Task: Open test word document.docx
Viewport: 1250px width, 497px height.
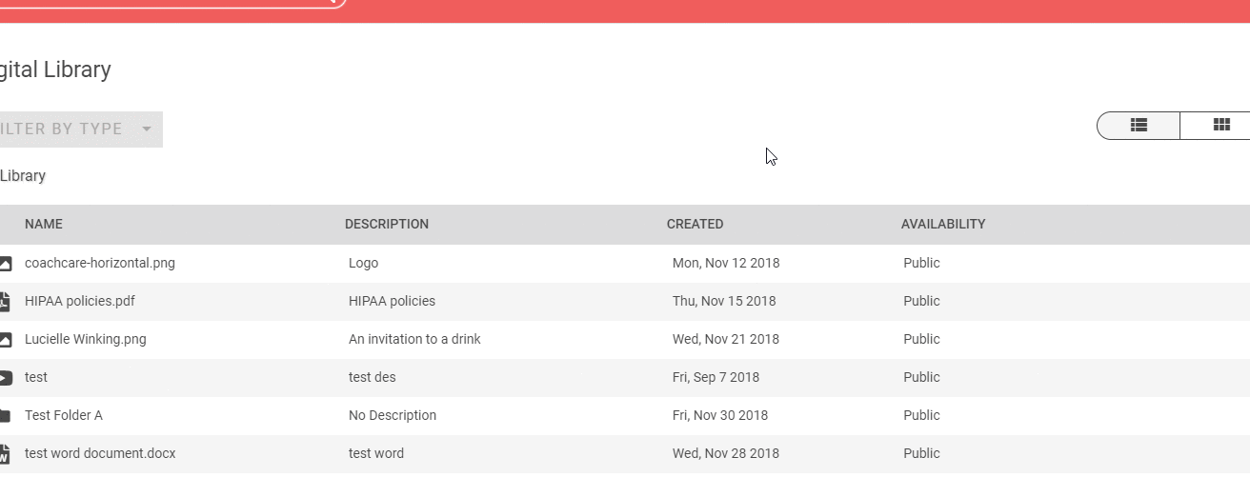Action: point(100,454)
